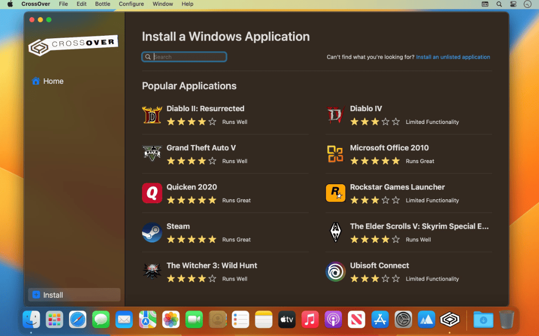539x336 pixels.
Task: Open Mail from the Dock
Action: tap(124, 319)
